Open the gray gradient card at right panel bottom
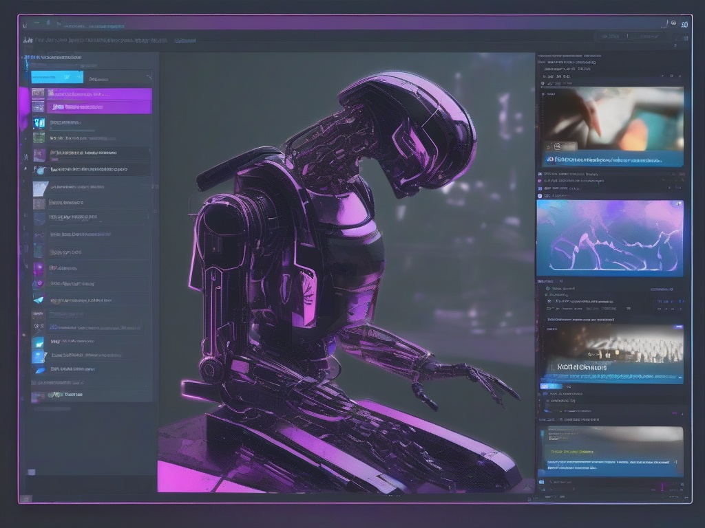 [x=611, y=451]
